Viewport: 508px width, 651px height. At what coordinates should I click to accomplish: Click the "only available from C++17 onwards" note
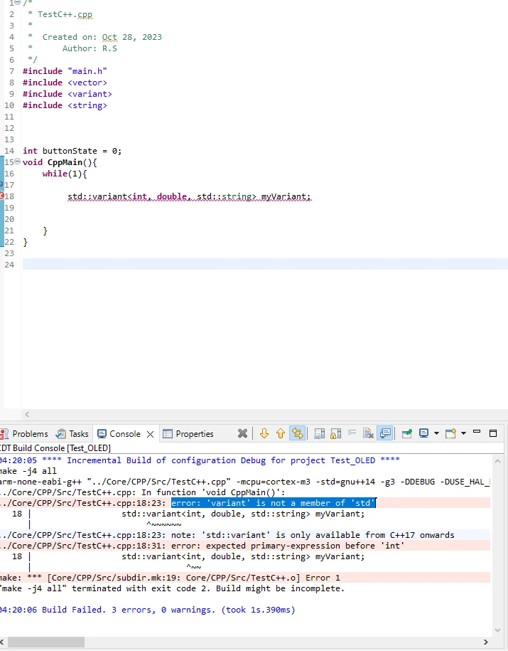click(245, 535)
